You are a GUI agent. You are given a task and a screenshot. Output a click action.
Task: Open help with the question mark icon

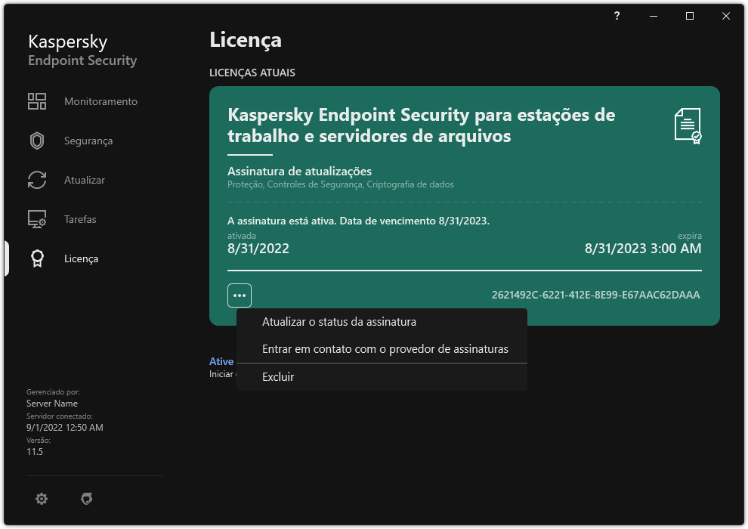pyautogui.click(x=617, y=15)
